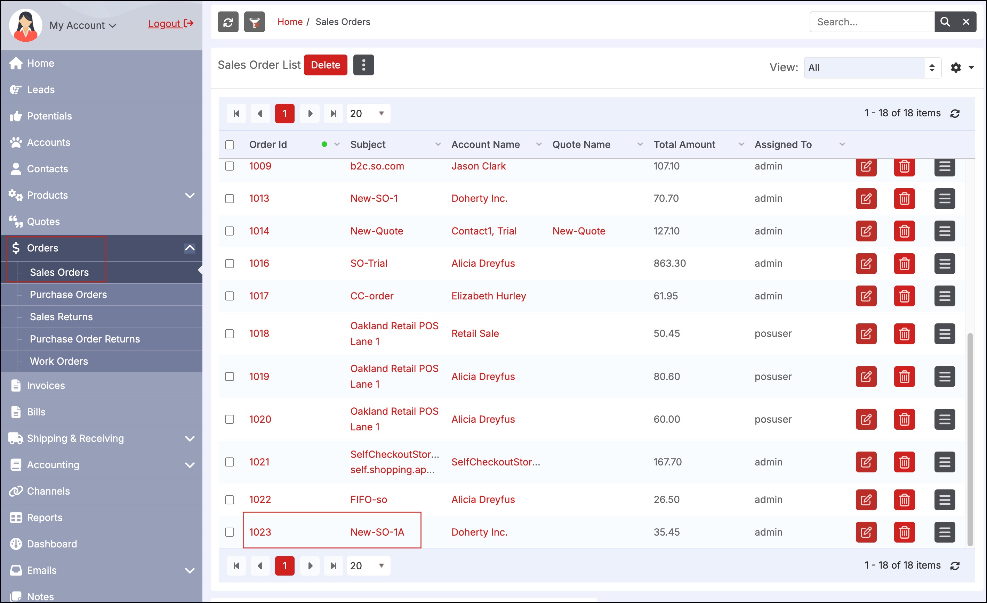
Task: Open Invoices in the sidebar
Action: tap(101, 386)
